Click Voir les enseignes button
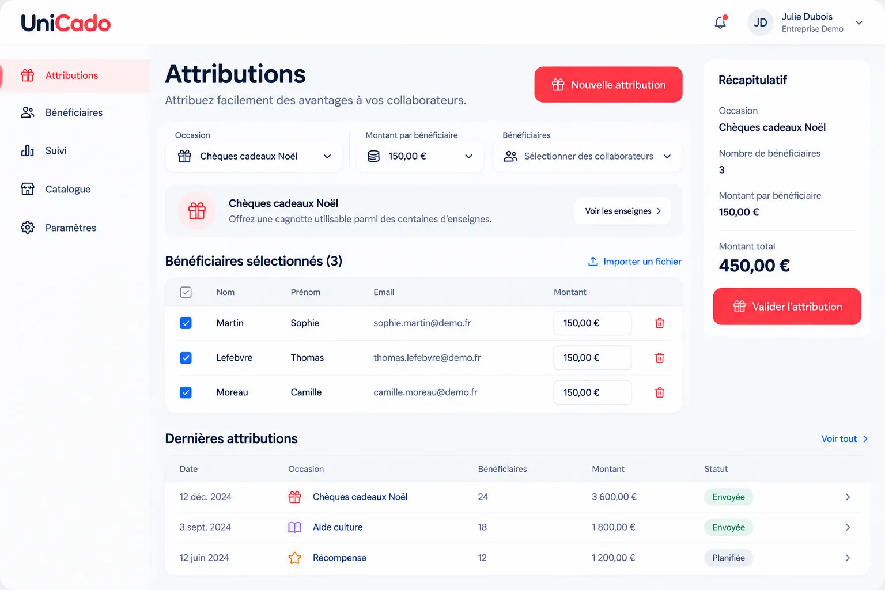Image resolution: width=885 pixels, height=590 pixels. click(x=622, y=211)
